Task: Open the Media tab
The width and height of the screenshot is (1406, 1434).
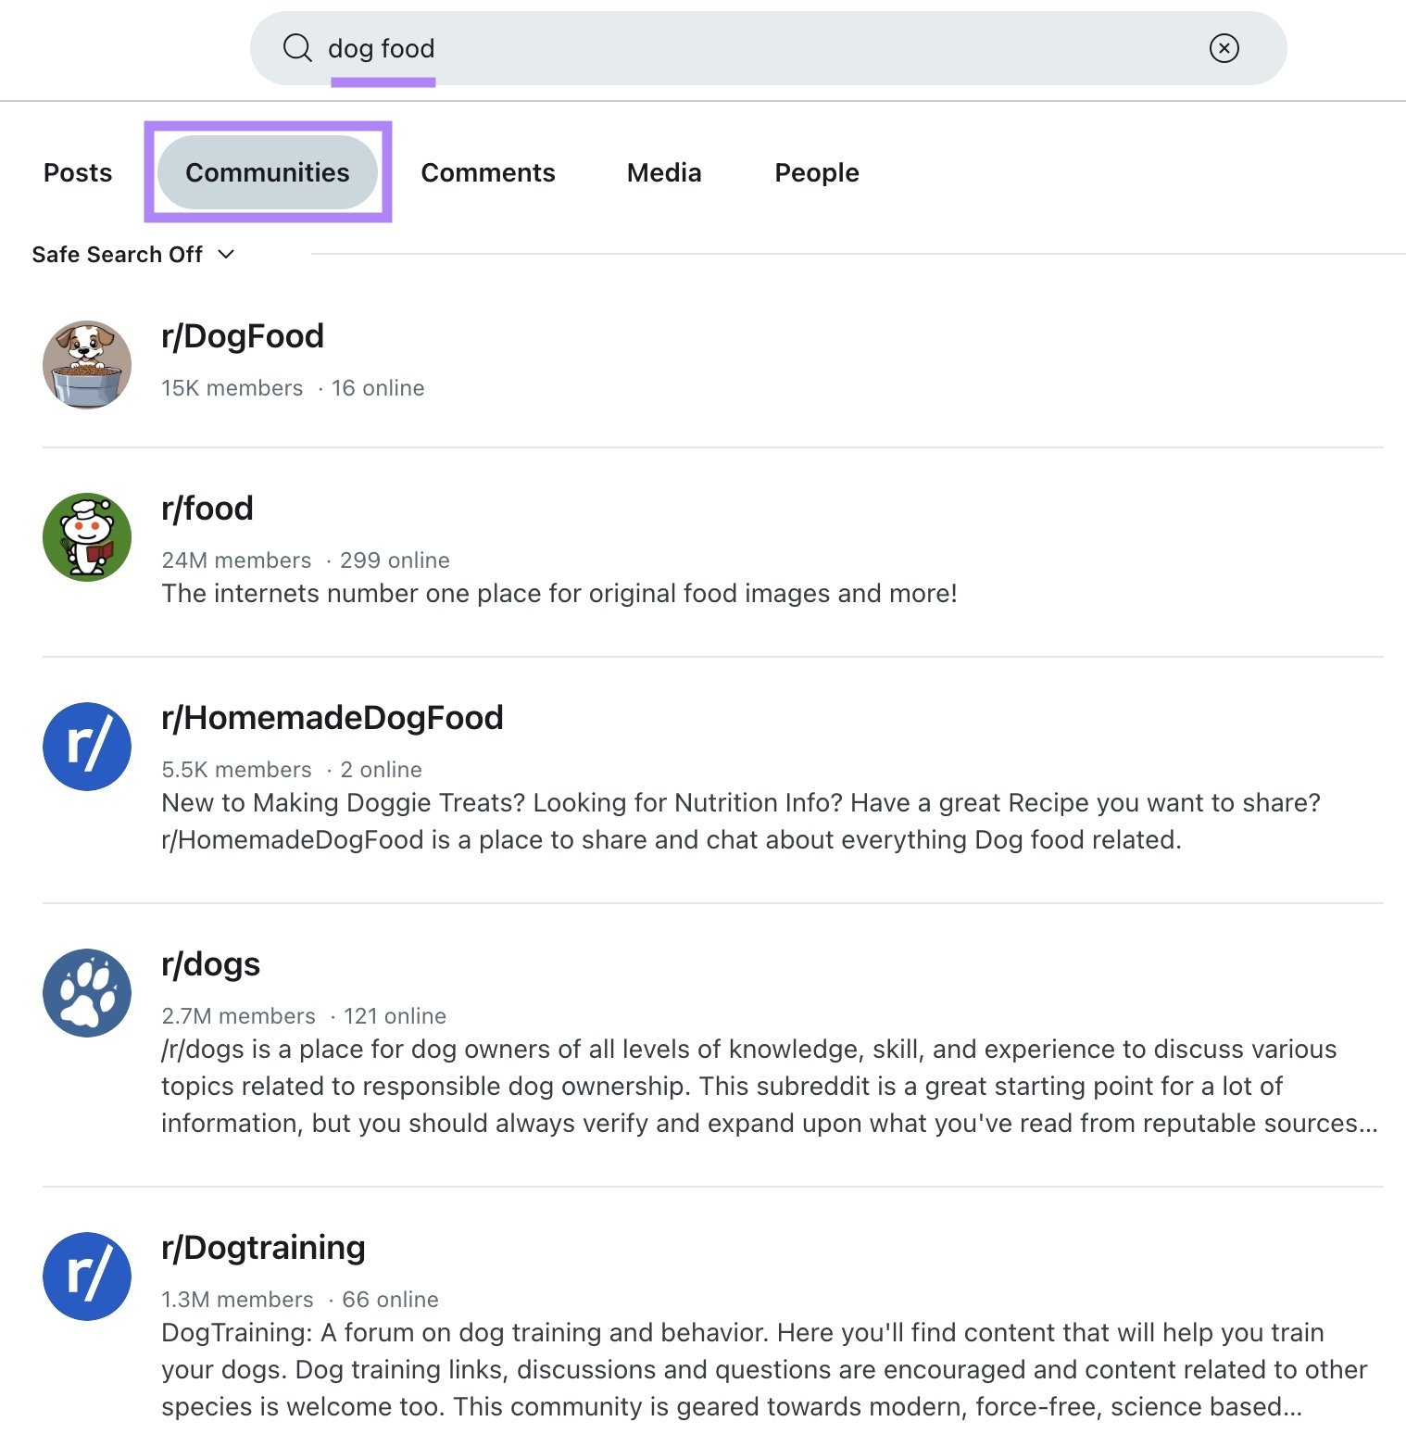Action: click(x=663, y=172)
